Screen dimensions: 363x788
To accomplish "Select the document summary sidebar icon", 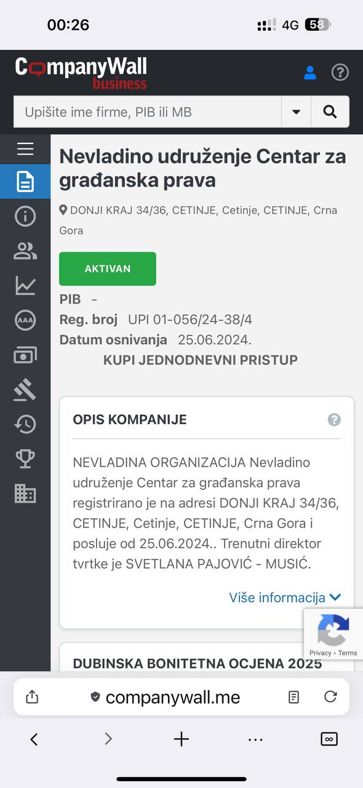I will tap(25, 182).
